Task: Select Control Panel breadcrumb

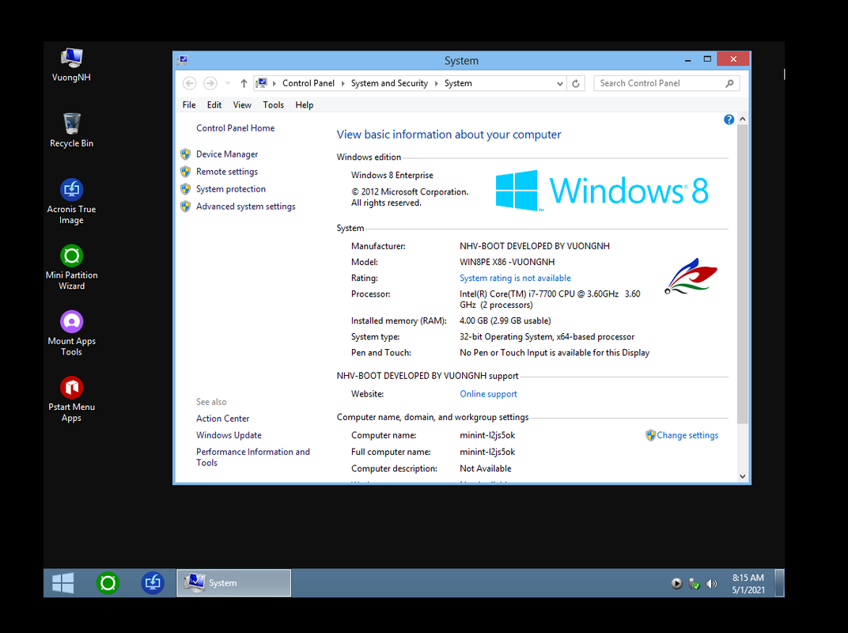Action: click(x=309, y=83)
